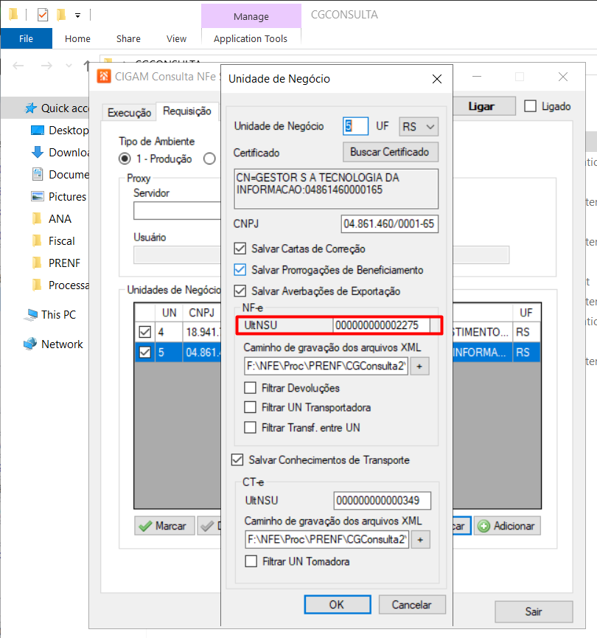Select Network in Explorer sidebar
Image resolution: width=597 pixels, height=638 pixels.
53,344
